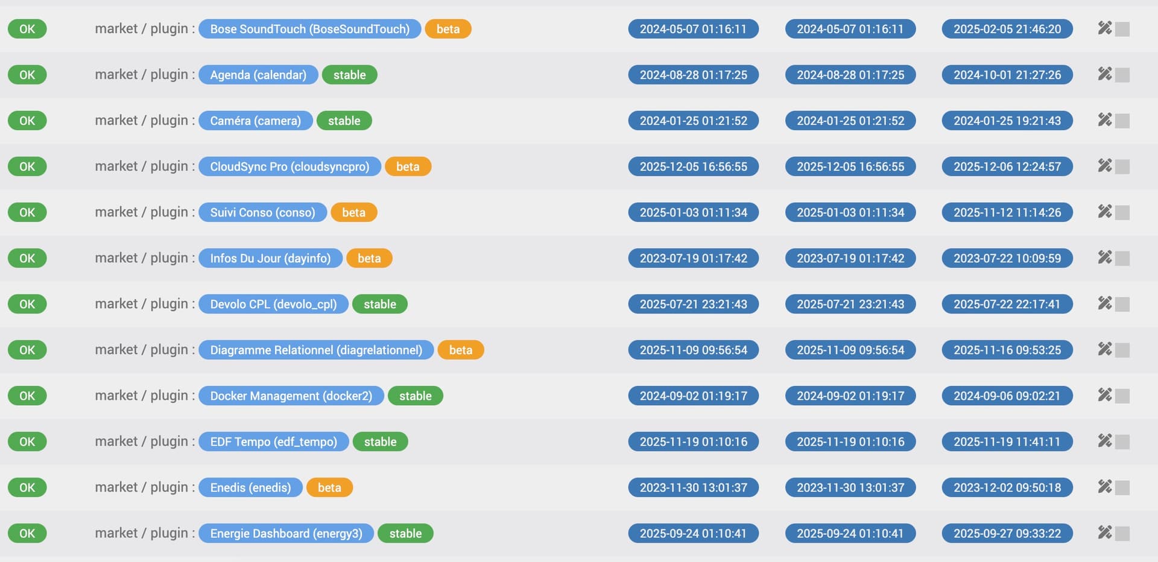Click the crossed tools icon in the EDF Tempo row
The image size is (1158, 562).
(x=1104, y=441)
